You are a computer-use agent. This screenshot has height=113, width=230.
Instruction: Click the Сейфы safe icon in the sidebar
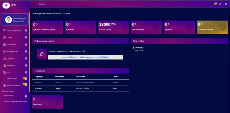pyautogui.click(x=4, y=38)
